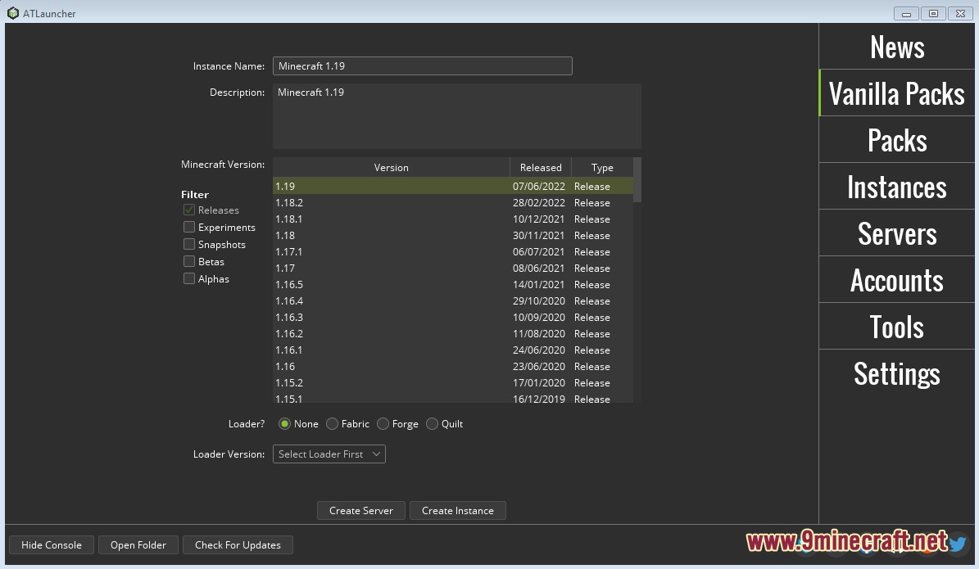Click the Hide Console button
Screen dimensions: 979x569
[51, 544]
